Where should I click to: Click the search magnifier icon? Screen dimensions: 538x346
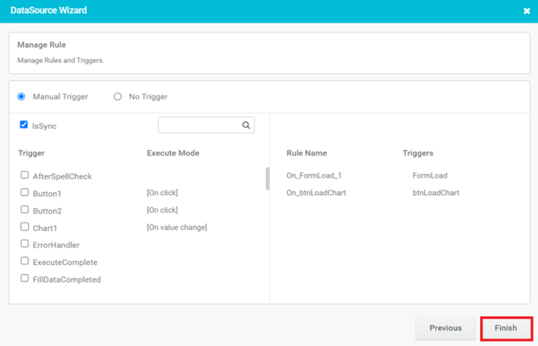pyautogui.click(x=246, y=125)
